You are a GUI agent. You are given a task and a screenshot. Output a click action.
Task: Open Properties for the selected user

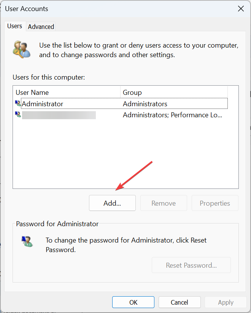(x=215, y=203)
